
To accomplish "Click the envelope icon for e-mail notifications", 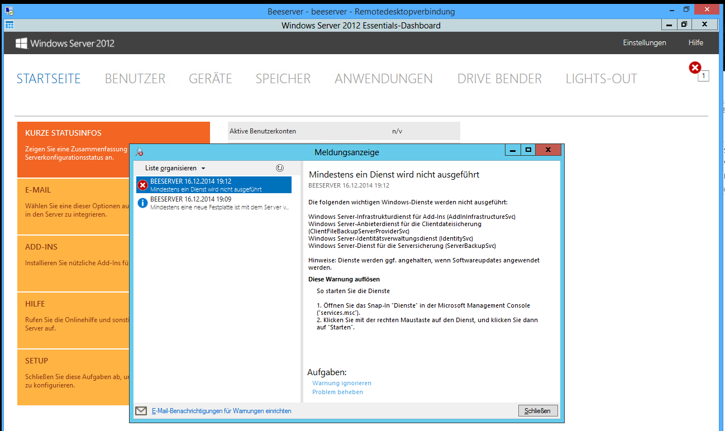I will click(141, 411).
